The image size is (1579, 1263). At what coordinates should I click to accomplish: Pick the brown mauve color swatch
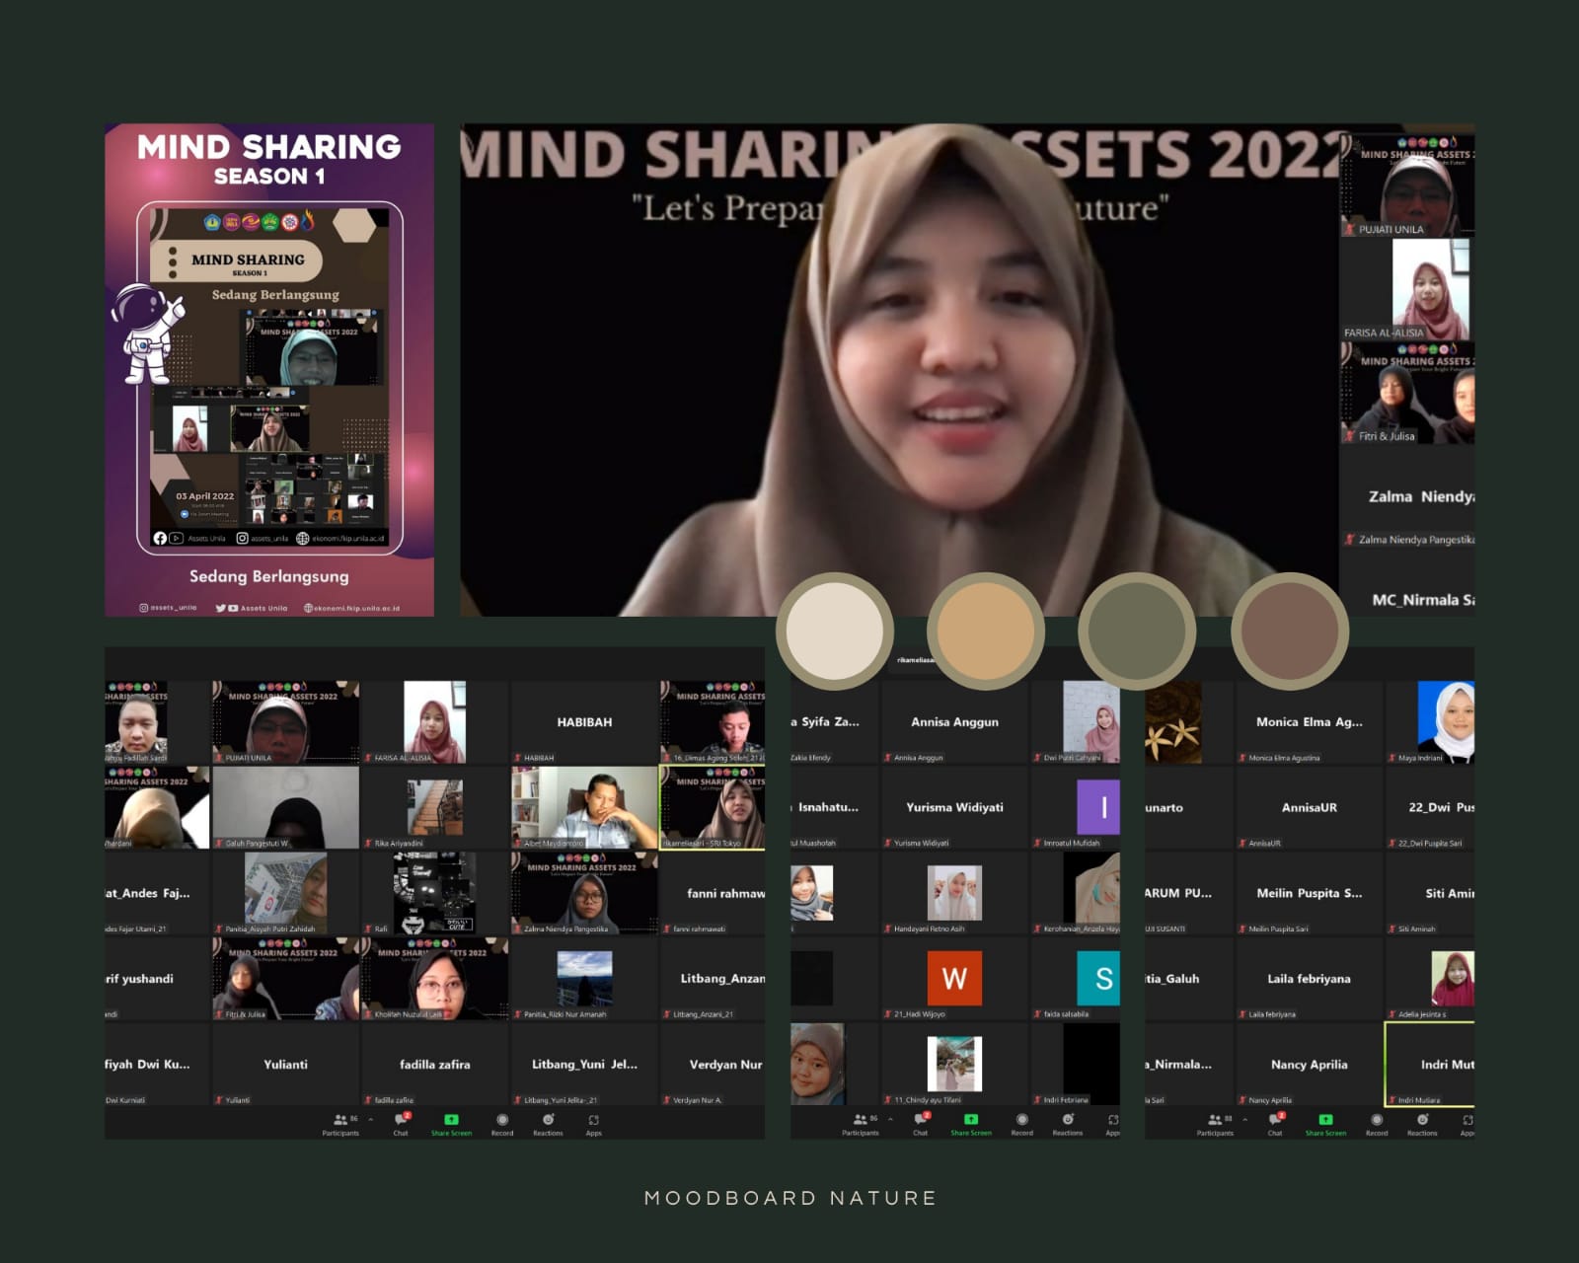(x=1290, y=631)
